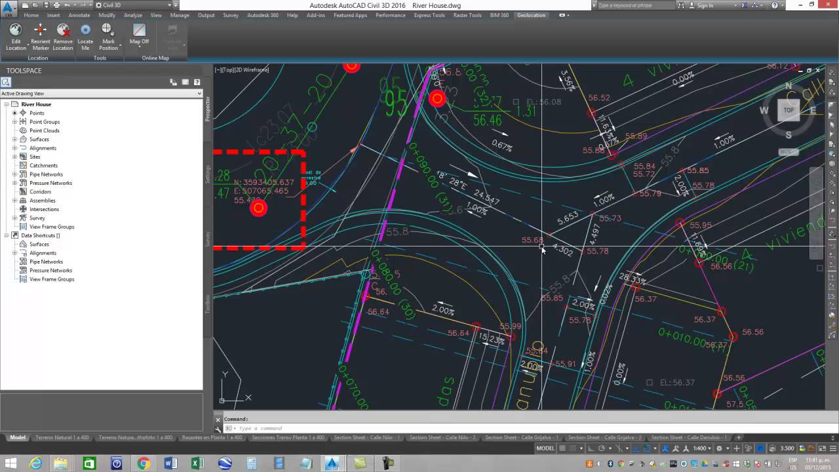Click the Toolspace help question mark icon
The height and width of the screenshot is (472, 839).
point(197,82)
